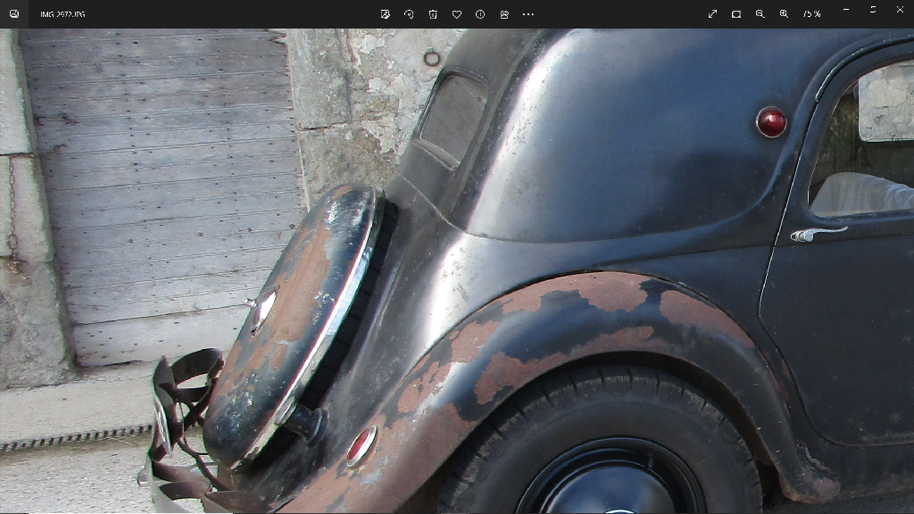Open the See more three-dots menu

[x=528, y=14]
